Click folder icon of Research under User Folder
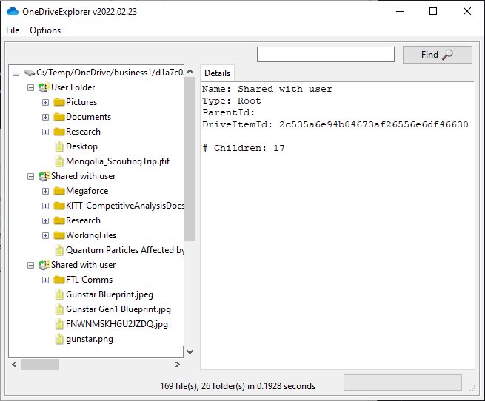This screenshot has width=485, height=401. point(58,132)
